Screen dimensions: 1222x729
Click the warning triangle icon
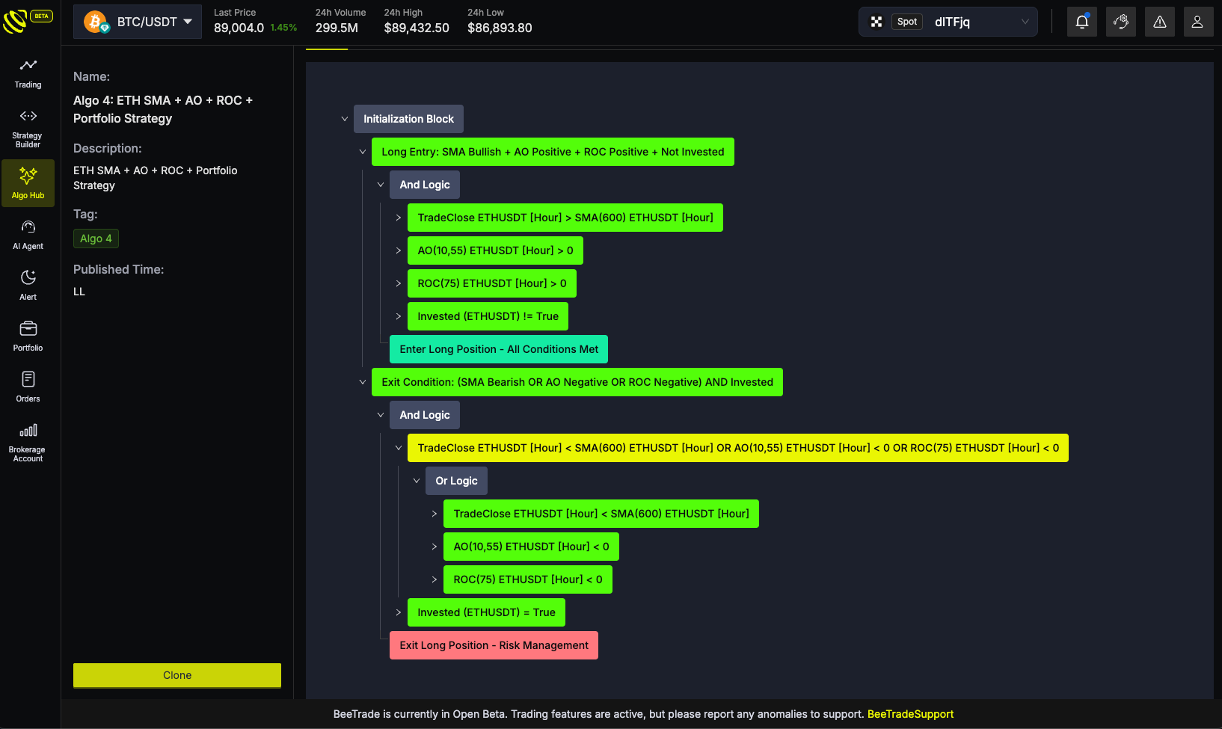1160,22
